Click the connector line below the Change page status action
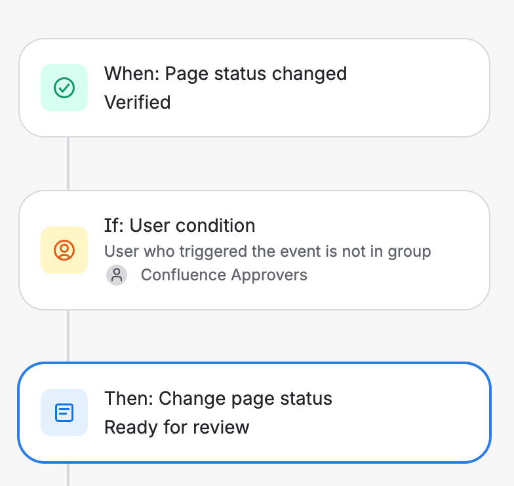Viewport: 514px width, 486px height. pyautogui.click(x=68, y=474)
